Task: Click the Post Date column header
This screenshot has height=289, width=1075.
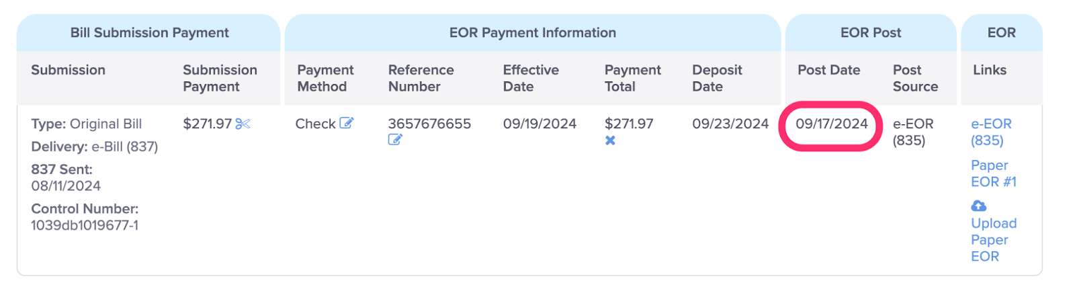Action: [828, 70]
